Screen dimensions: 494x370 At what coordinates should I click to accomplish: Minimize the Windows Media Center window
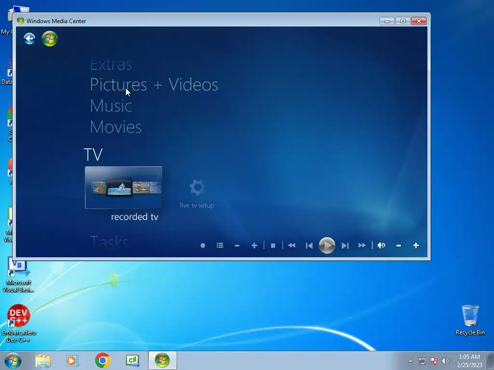[x=387, y=21]
